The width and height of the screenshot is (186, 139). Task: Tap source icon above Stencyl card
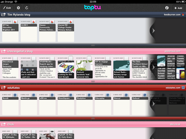(126, 95)
